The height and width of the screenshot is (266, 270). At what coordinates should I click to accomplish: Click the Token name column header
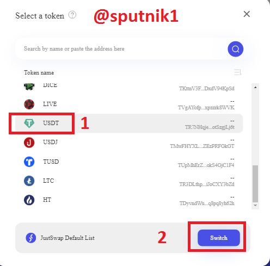coord(39,72)
